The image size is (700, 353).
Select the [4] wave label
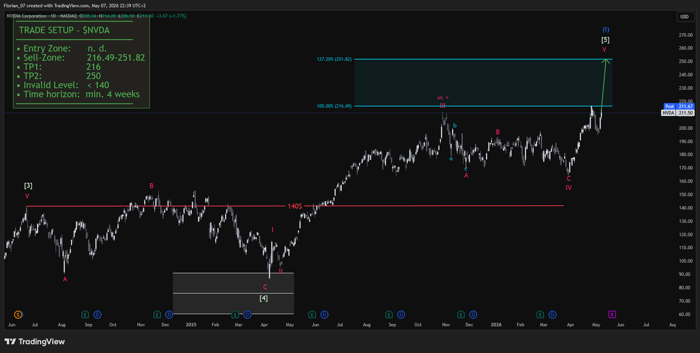pyautogui.click(x=264, y=298)
